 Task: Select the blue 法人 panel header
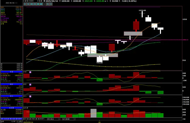(x=12, y=96)
